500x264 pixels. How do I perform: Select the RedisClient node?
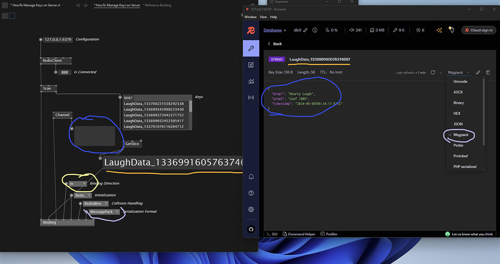coord(56,61)
